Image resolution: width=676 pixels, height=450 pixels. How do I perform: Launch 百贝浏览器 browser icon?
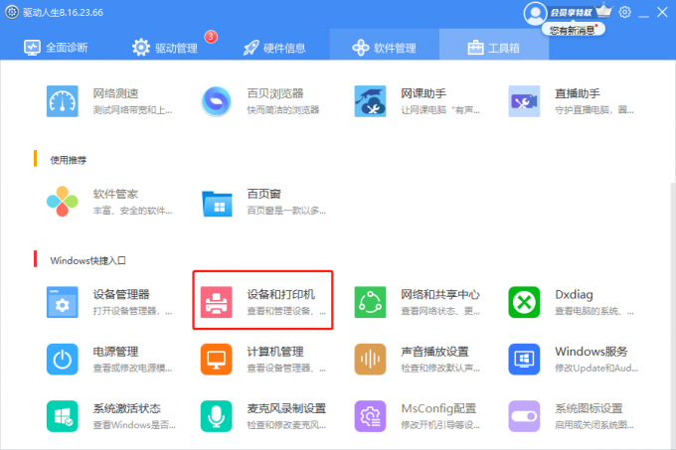pyautogui.click(x=216, y=101)
